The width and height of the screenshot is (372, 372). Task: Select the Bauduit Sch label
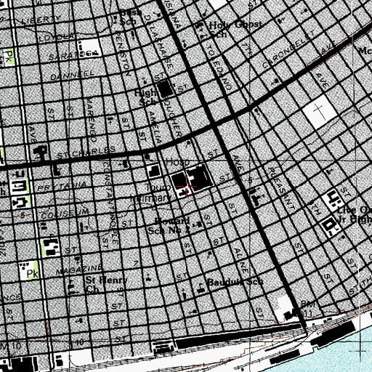(235, 282)
